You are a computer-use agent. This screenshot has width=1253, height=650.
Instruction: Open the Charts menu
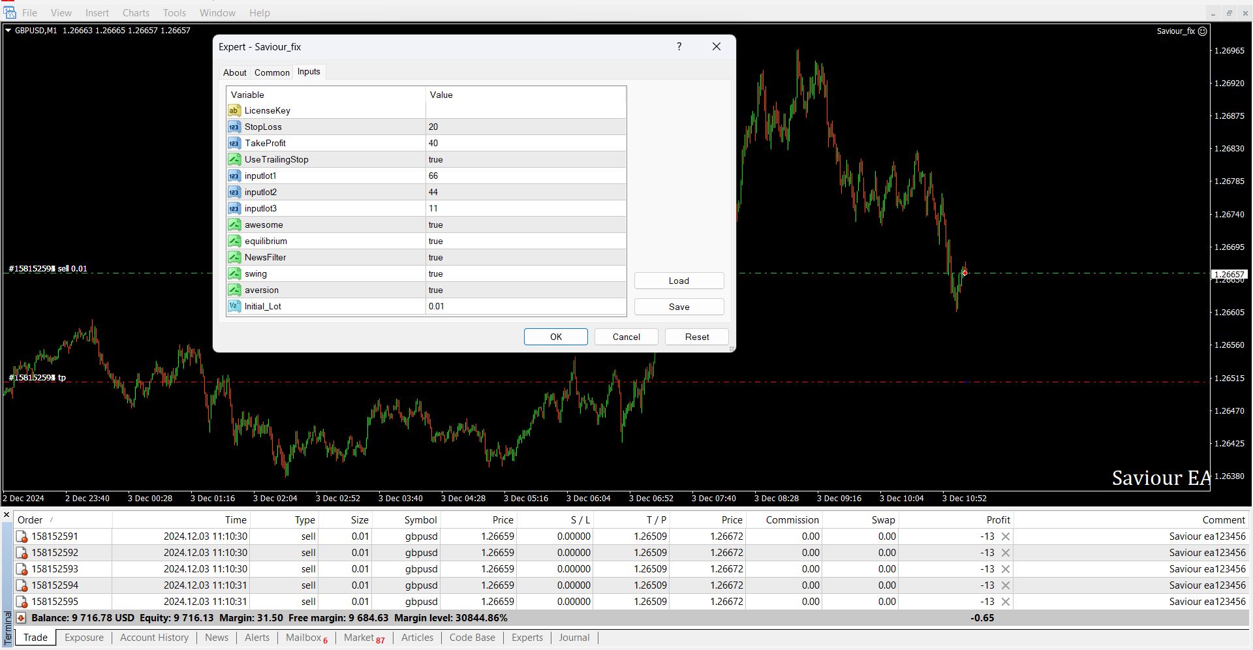[136, 13]
